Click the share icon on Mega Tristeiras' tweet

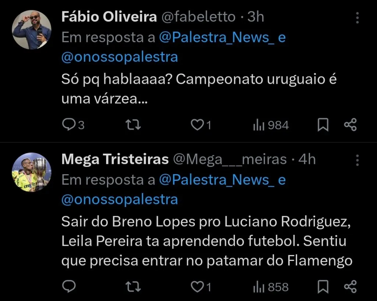[350, 286]
